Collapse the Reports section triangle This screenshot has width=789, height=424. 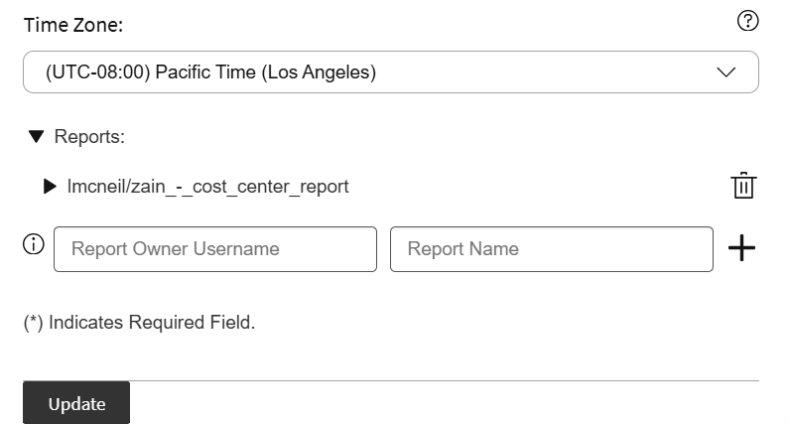tap(37, 137)
